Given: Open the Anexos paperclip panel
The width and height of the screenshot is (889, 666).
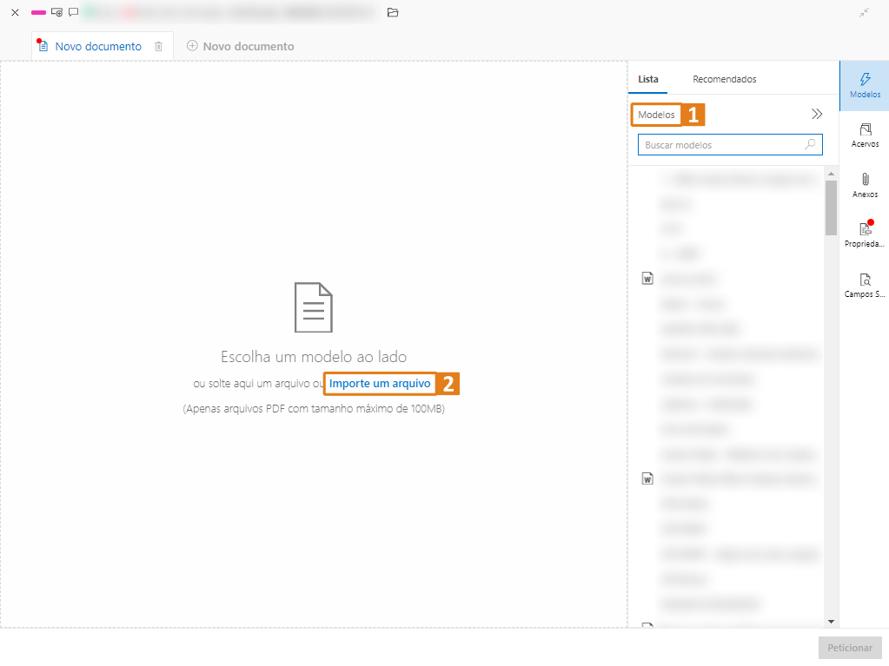Looking at the screenshot, I should [x=864, y=185].
